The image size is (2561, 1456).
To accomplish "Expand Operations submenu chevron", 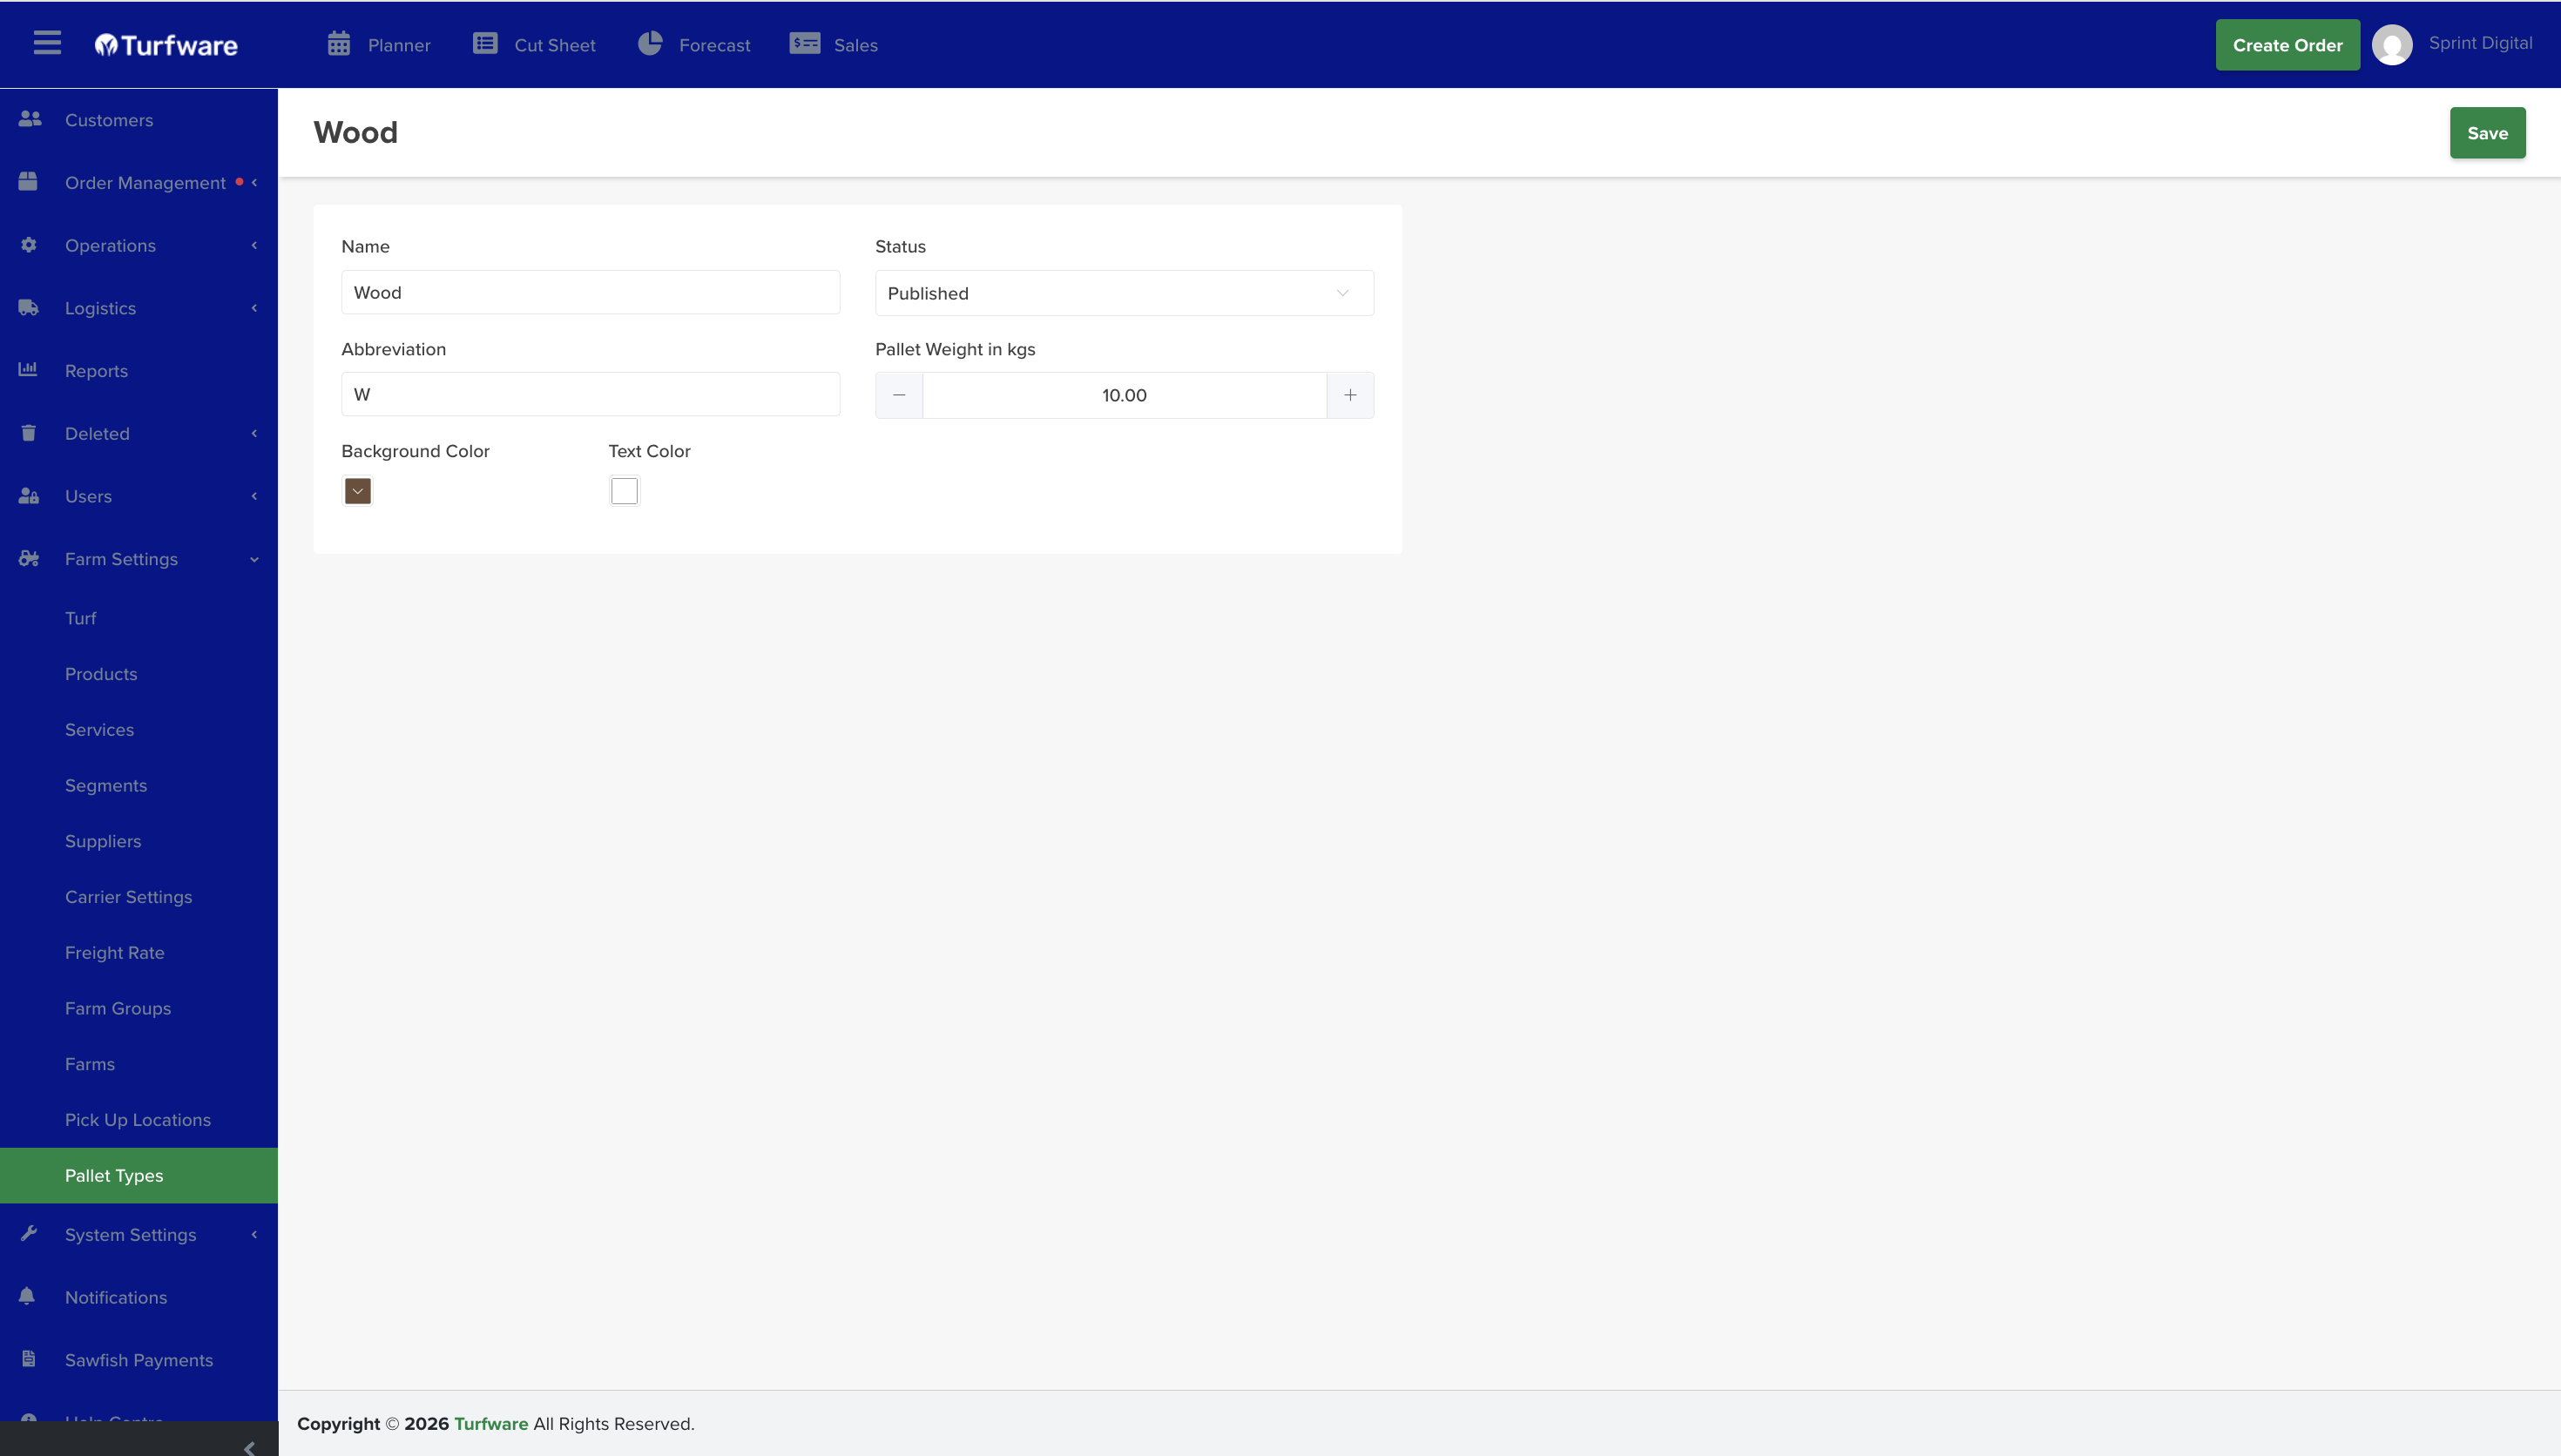I will click(254, 245).
